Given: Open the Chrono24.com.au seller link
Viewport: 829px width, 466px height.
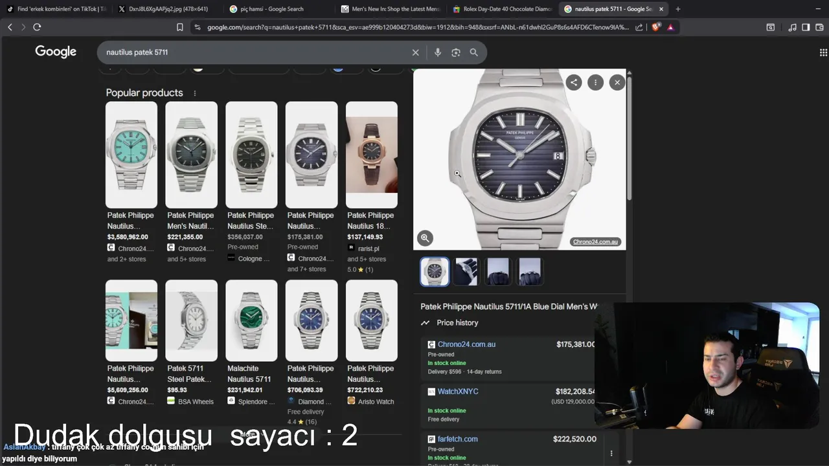Looking at the screenshot, I should 466,344.
